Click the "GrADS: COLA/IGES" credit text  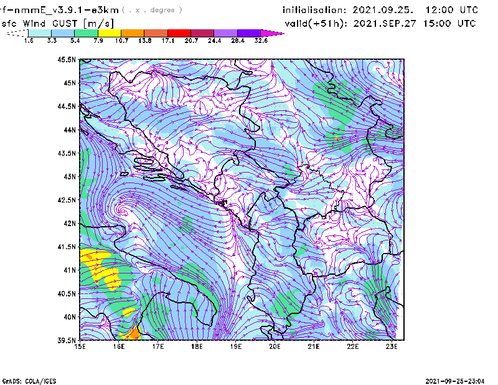pos(29,381)
